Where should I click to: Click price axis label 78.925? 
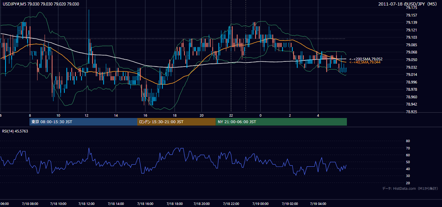click(x=411, y=112)
